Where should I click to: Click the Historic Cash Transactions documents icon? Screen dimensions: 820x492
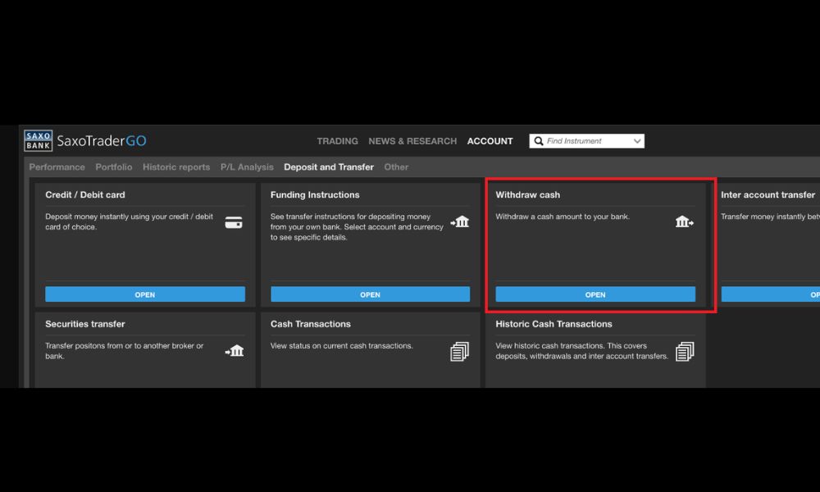pyautogui.click(x=685, y=352)
